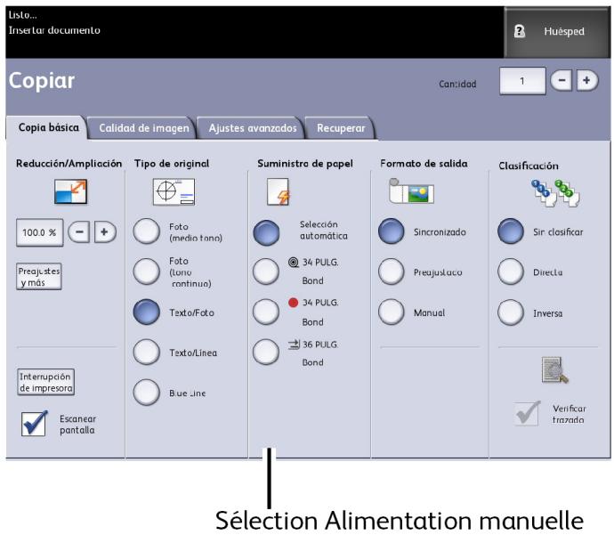The width and height of the screenshot is (614, 535).
Task: Increase the reduction percentage with plus
Action: 105,232
